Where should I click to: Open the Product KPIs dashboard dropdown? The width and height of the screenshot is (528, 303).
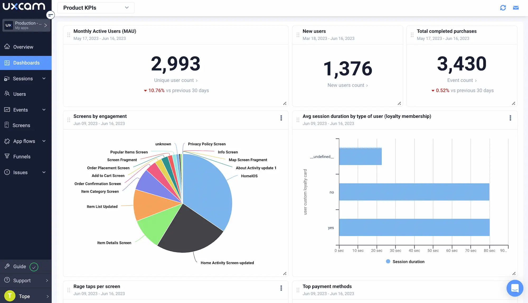(x=96, y=8)
